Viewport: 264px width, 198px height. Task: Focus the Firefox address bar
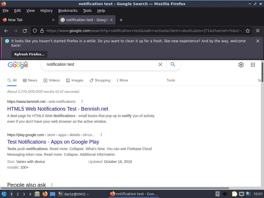tap(144, 31)
